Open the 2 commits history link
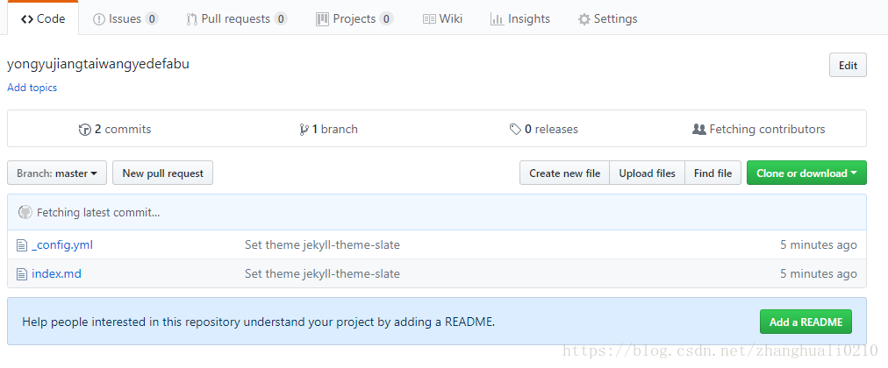The height and width of the screenshot is (368, 888). click(x=115, y=129)
